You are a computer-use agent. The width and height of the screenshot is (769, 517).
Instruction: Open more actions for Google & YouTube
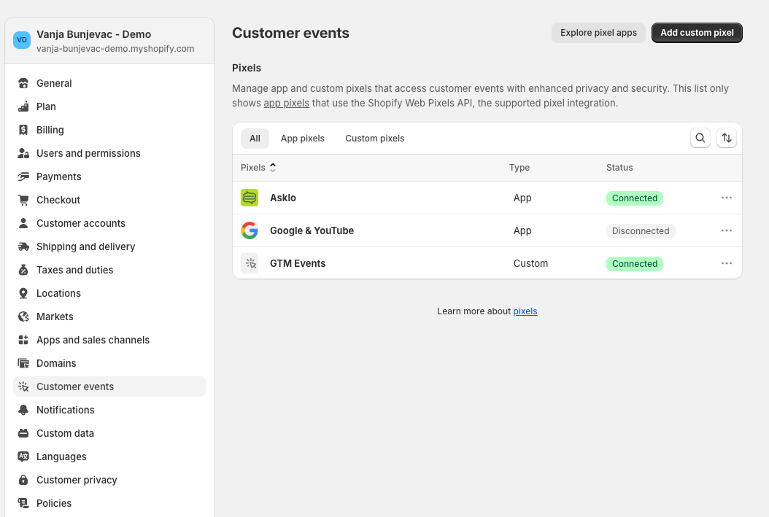click(726, 230)
